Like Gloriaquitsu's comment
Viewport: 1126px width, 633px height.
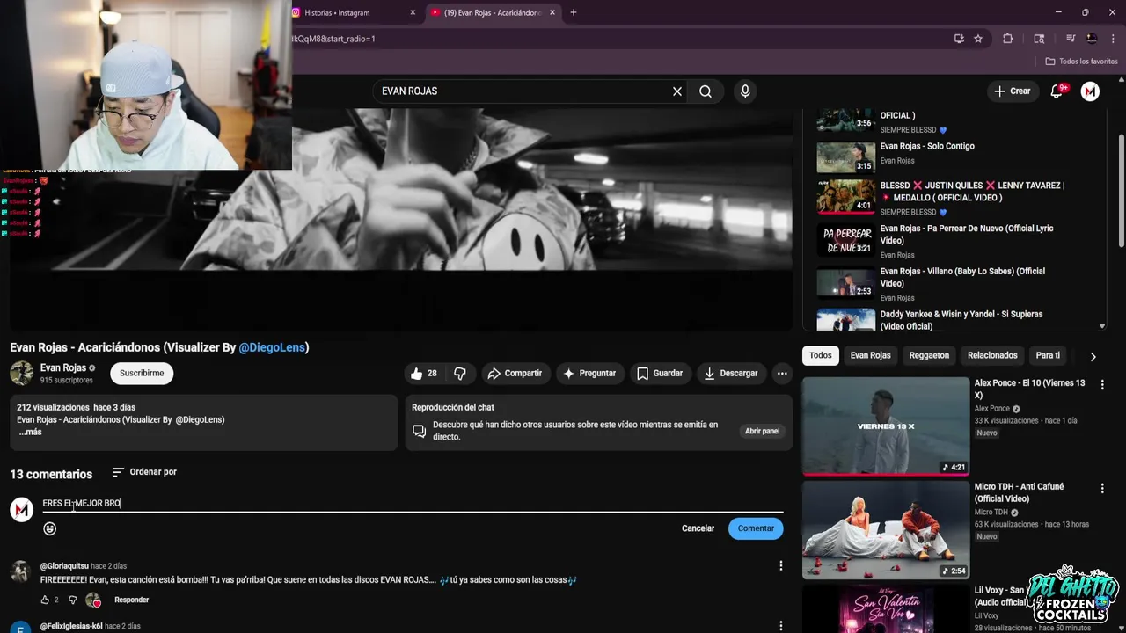click(45, 600)
